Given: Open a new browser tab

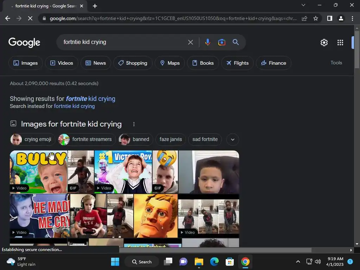Looking at the screenshot, I should (x=95, y=6).
